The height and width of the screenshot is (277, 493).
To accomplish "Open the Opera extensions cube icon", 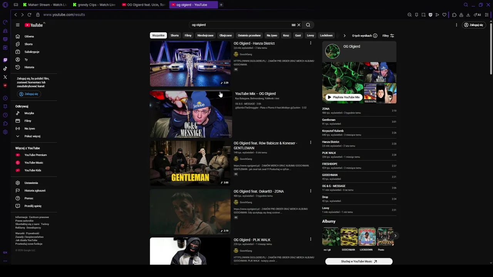I will 454,15.
